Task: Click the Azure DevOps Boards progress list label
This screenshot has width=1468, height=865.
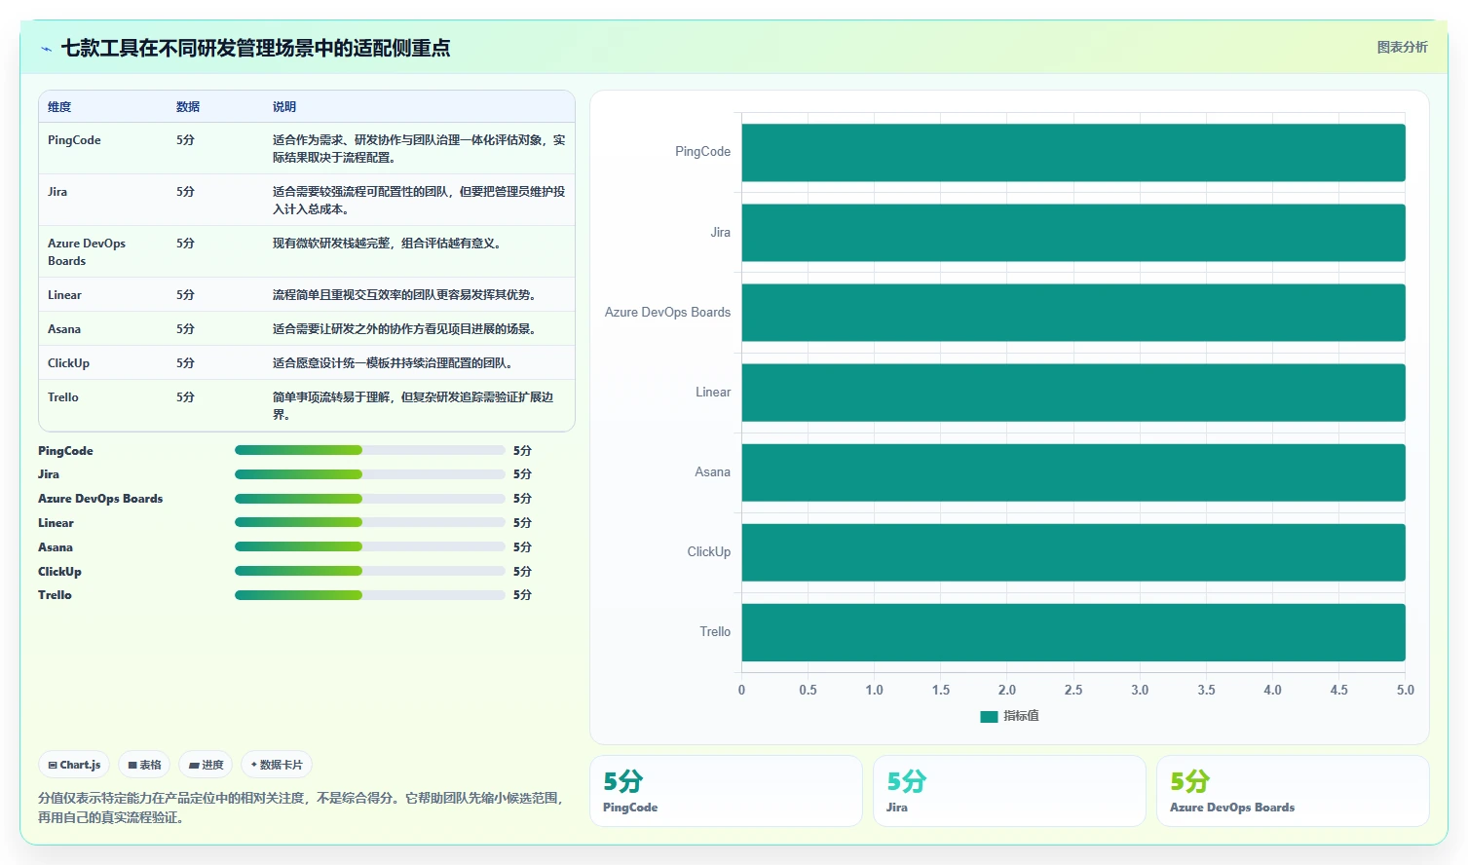Action: coord(100,499)
